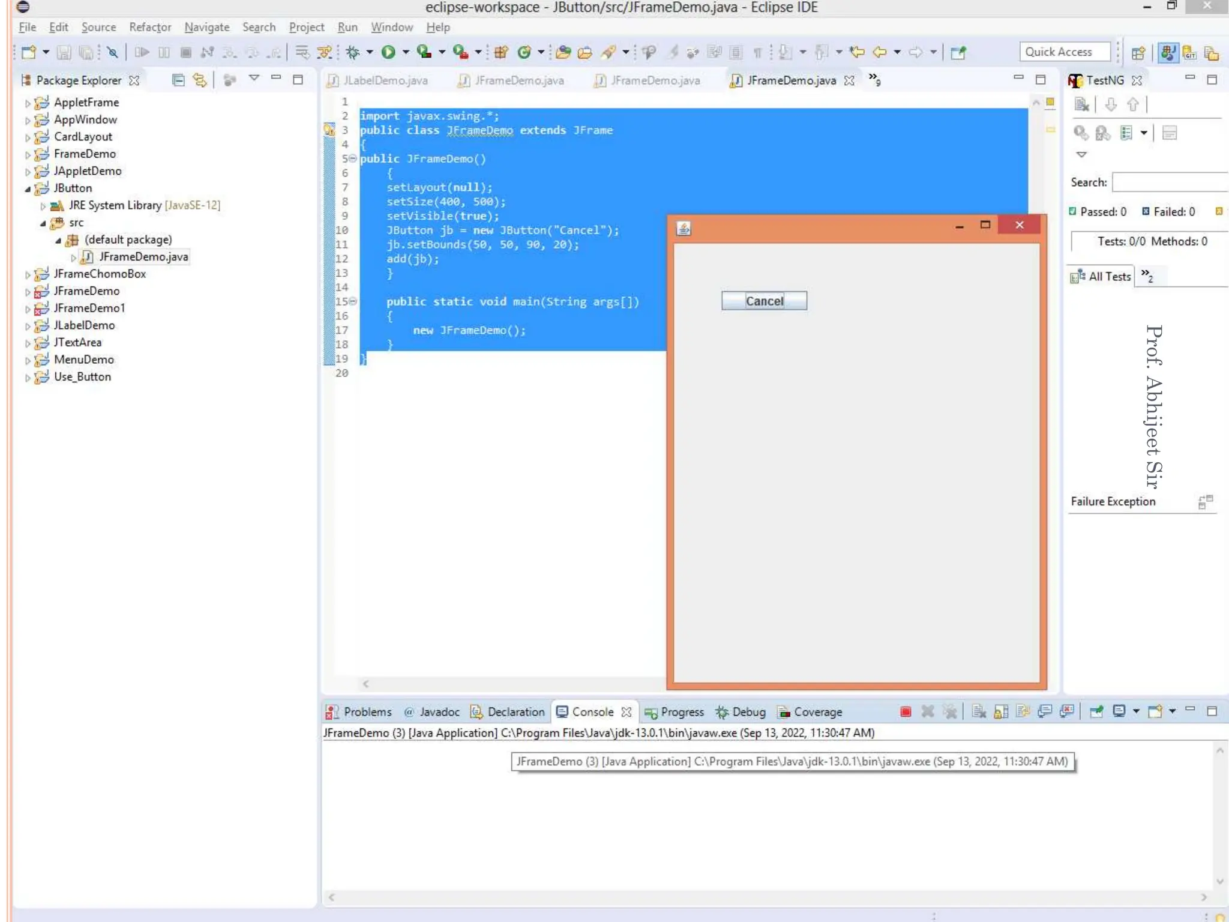This screenshot has height=922, width=1229.
Task: Click the Clear Console icon
Action: pyautogui.click(x=979, y=712)
